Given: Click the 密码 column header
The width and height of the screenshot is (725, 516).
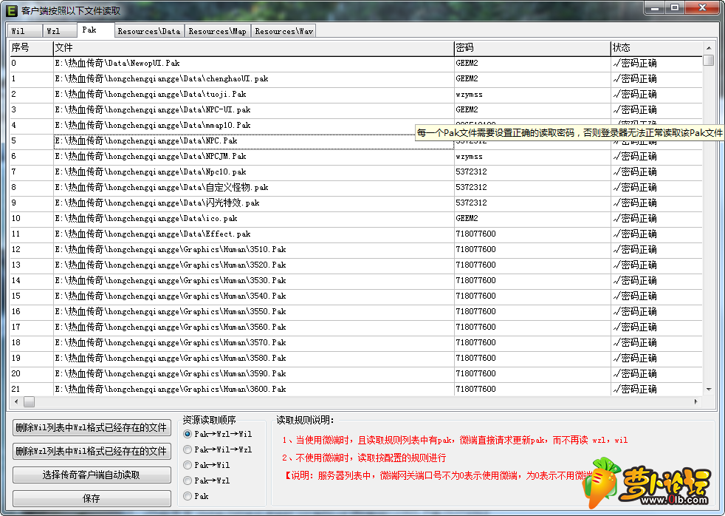Looking at the screenshot, I should point(532,47).
